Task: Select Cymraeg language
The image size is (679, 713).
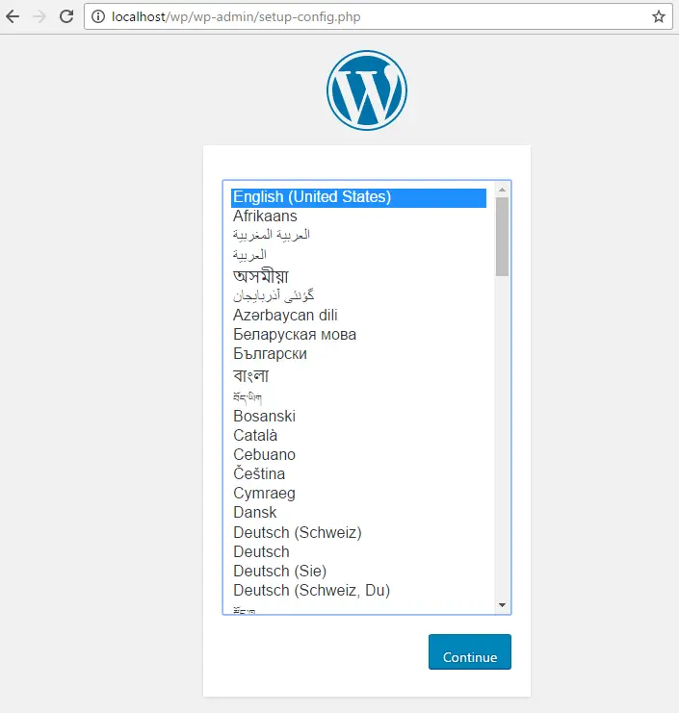Action: coord(358,494)
